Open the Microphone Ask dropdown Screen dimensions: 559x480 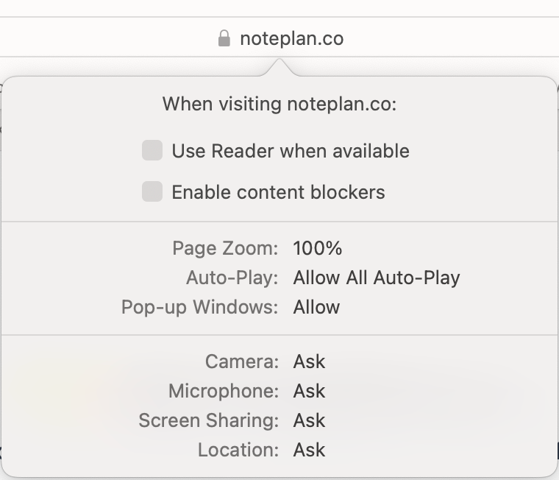pyautogui.click(x=309, y=391)
